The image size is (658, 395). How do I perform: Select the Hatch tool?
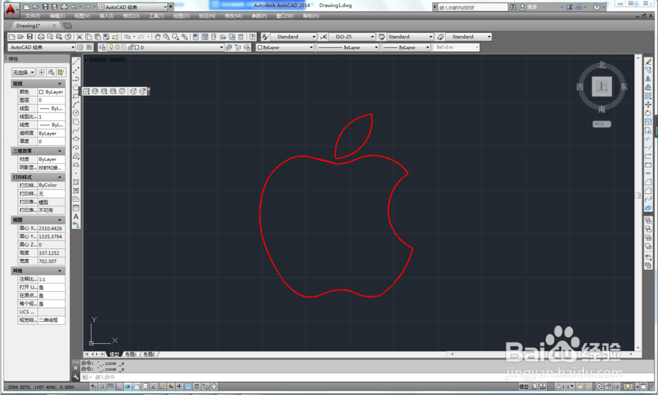76,182
